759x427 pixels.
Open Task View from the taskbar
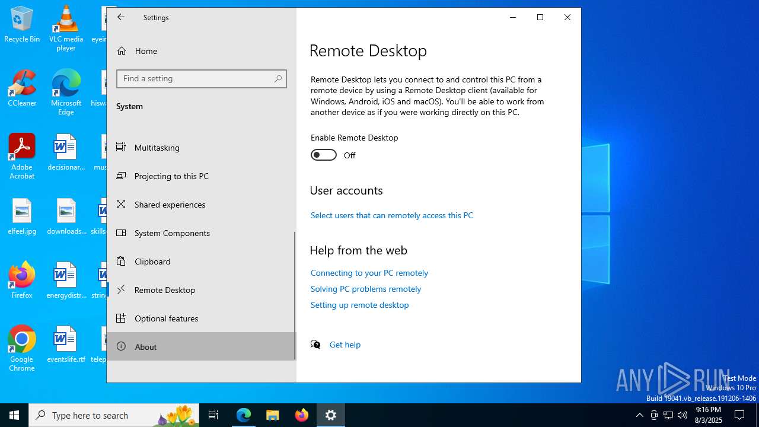point(213,415)
